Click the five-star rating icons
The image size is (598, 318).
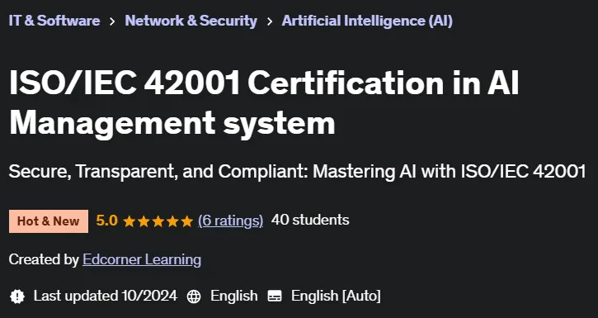pos(158,221)
